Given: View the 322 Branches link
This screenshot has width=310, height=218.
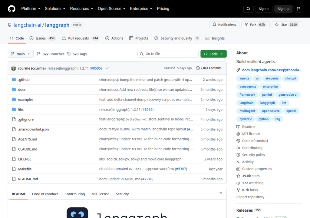Looking at the screenshot, I should point(51,54).
